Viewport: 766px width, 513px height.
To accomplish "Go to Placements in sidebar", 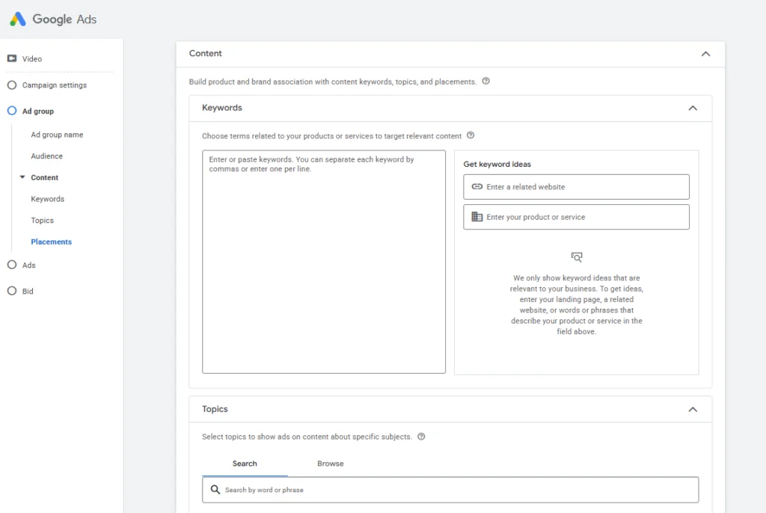I will pyautogui.click(x=52, y=242).
